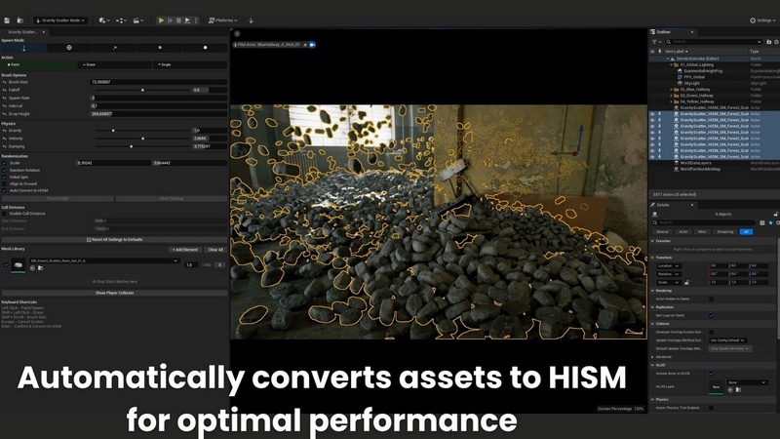
Task: Enable the Align to Ground checkbox
Action: point(4,183)
